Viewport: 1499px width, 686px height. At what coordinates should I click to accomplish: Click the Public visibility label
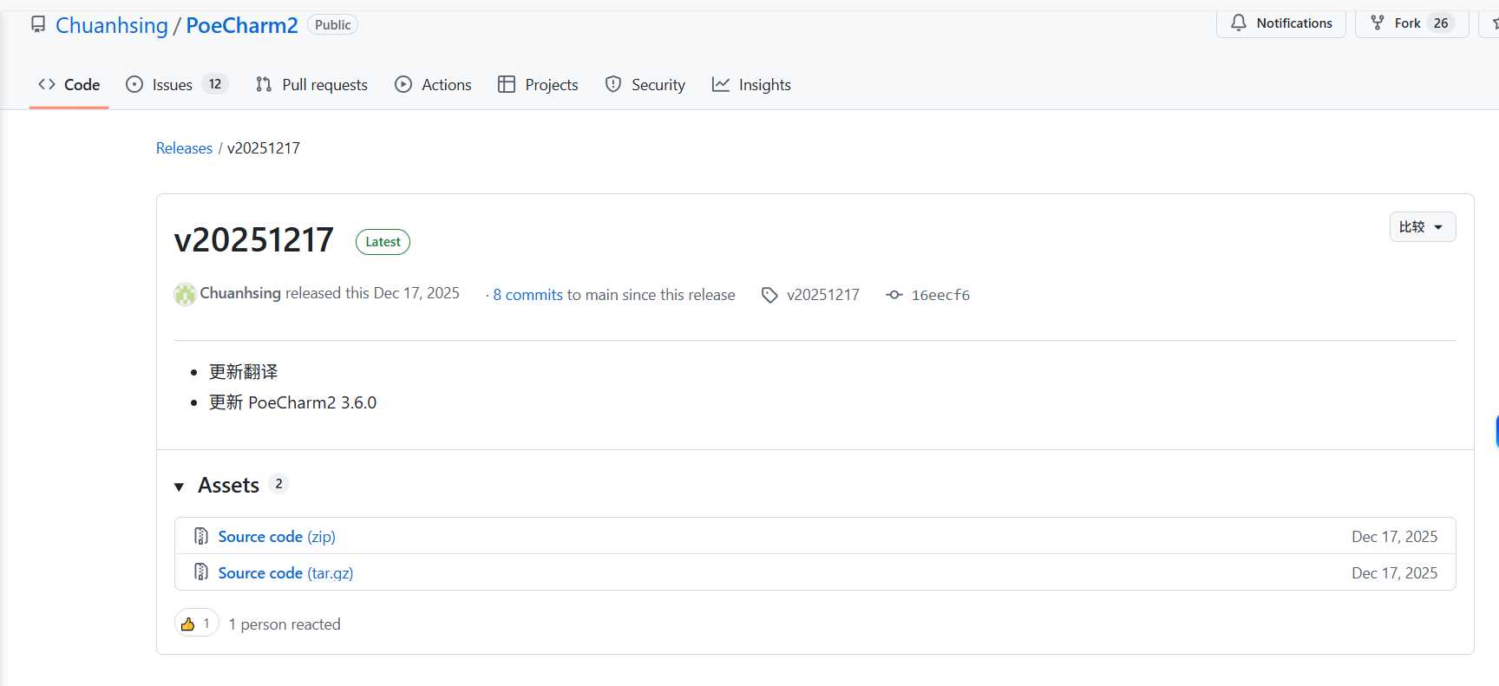click(x=332, y=25)
